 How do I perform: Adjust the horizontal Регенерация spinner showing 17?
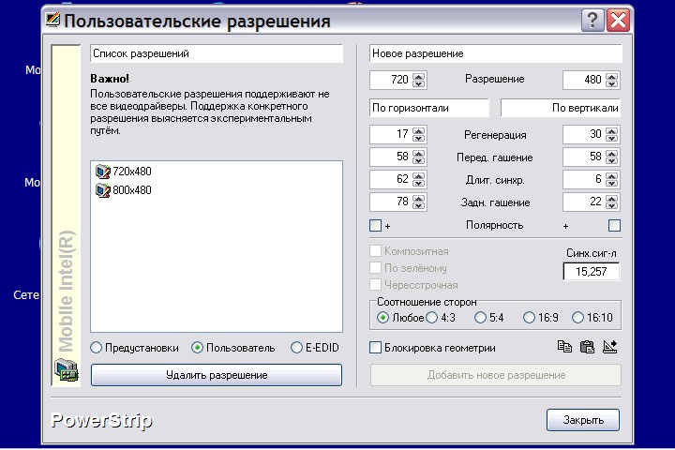click(x=419, y=135)
